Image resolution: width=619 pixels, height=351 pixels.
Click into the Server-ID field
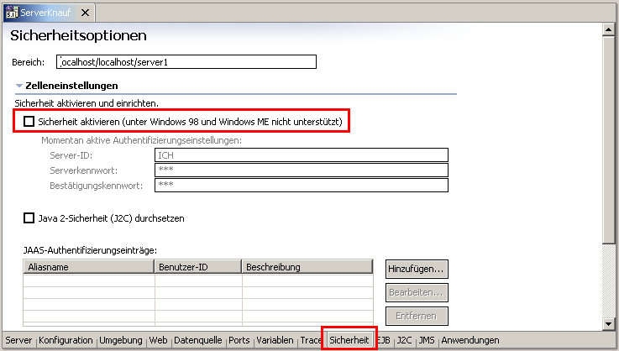pyautogui.click(x=302, y=155)
